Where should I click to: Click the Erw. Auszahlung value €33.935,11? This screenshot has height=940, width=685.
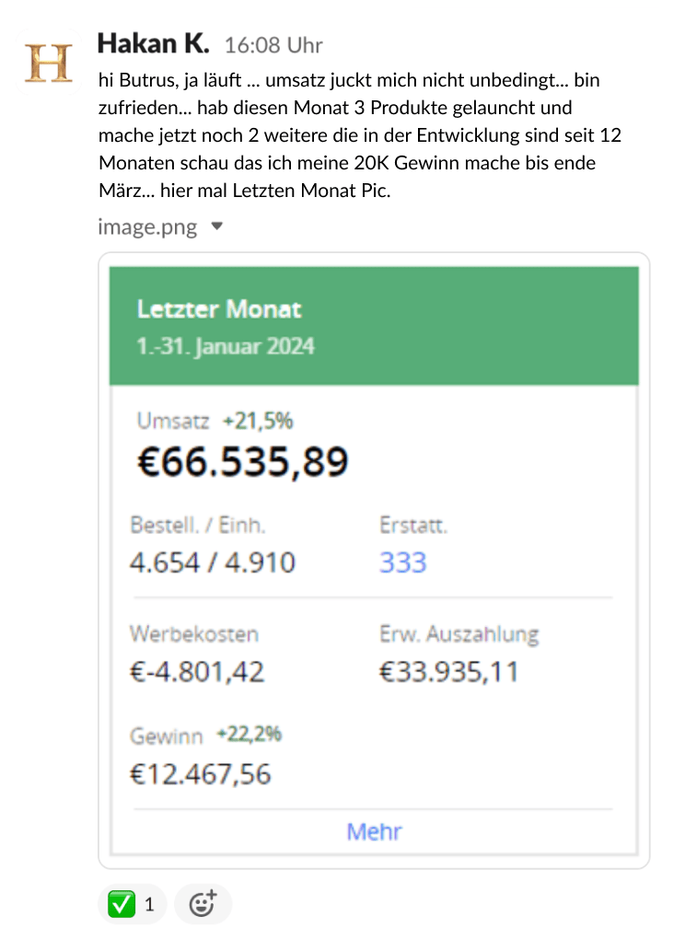[x=448, y=671]
